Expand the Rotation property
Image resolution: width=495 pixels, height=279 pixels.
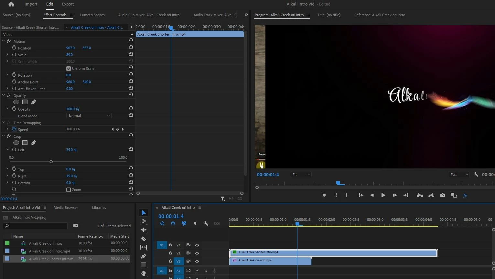pyautogui.click(x=7, y=75)
